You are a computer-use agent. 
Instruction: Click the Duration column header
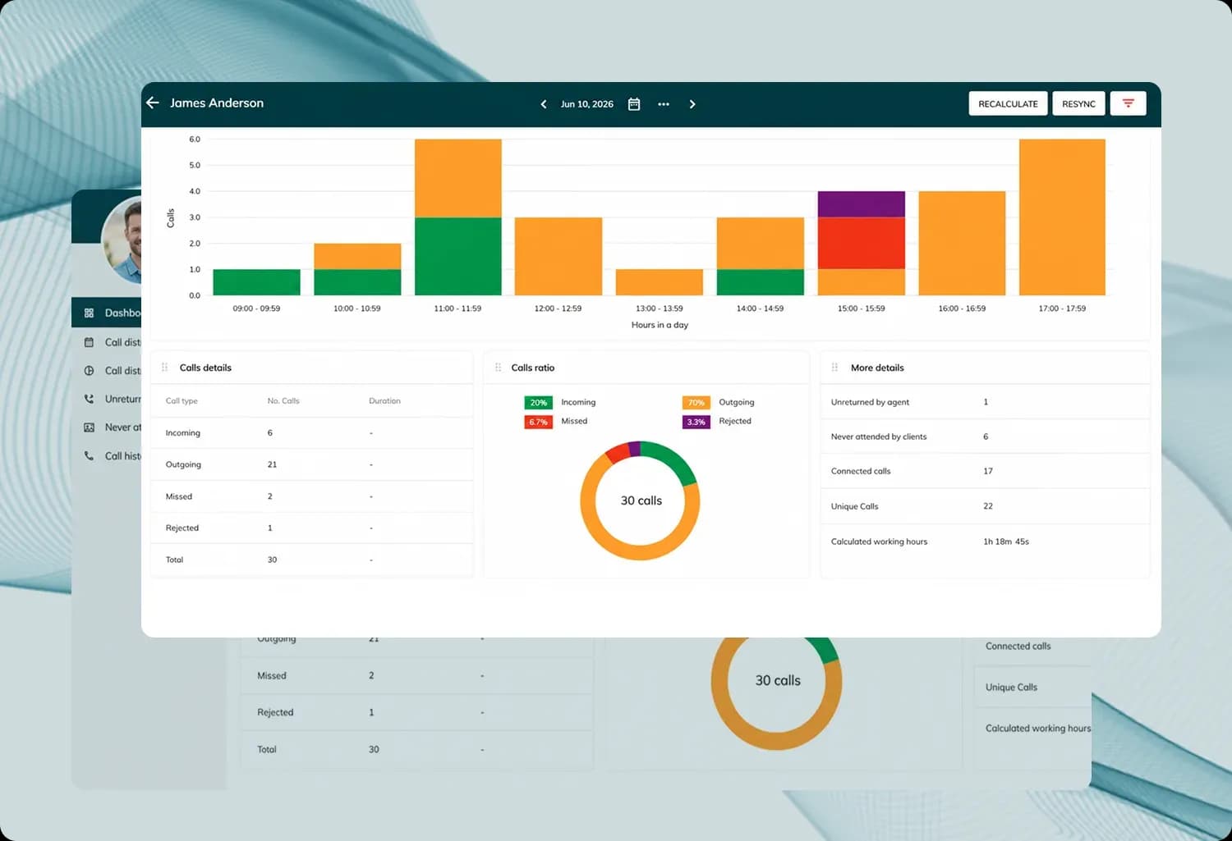click(x=384, y=401)
